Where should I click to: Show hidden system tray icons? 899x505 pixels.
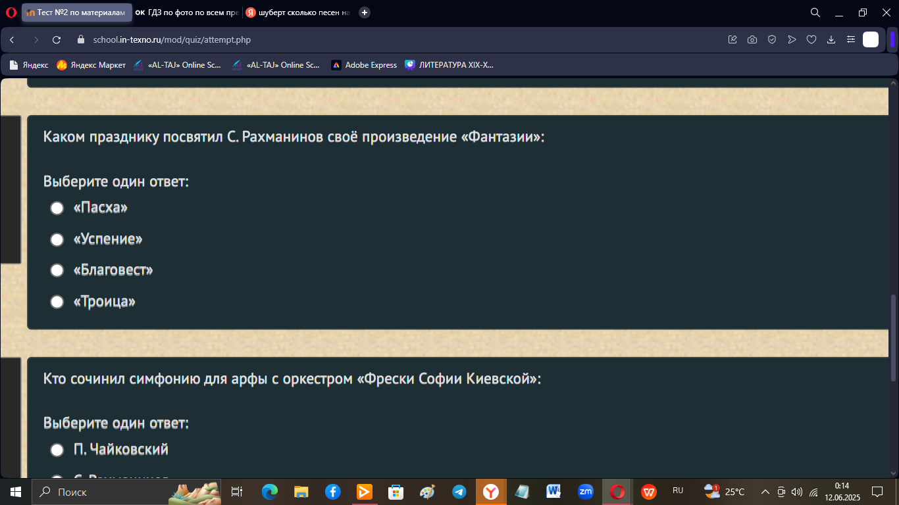765,492
